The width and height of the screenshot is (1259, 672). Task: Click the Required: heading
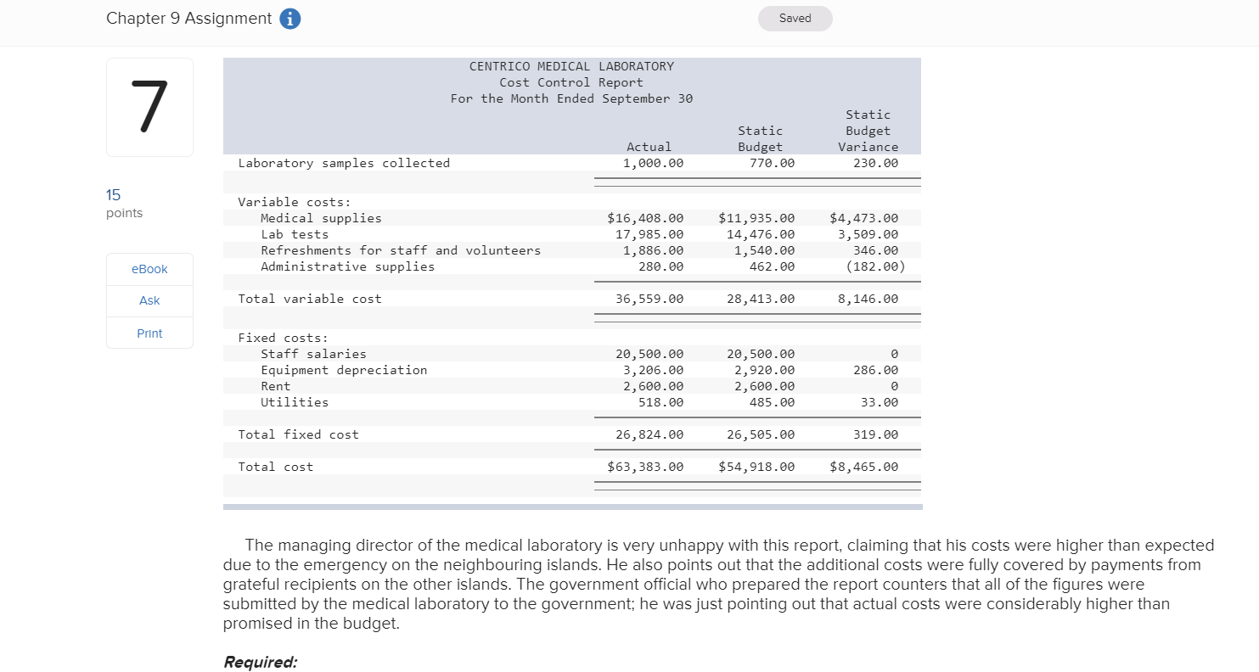click(x=260, y=662)
